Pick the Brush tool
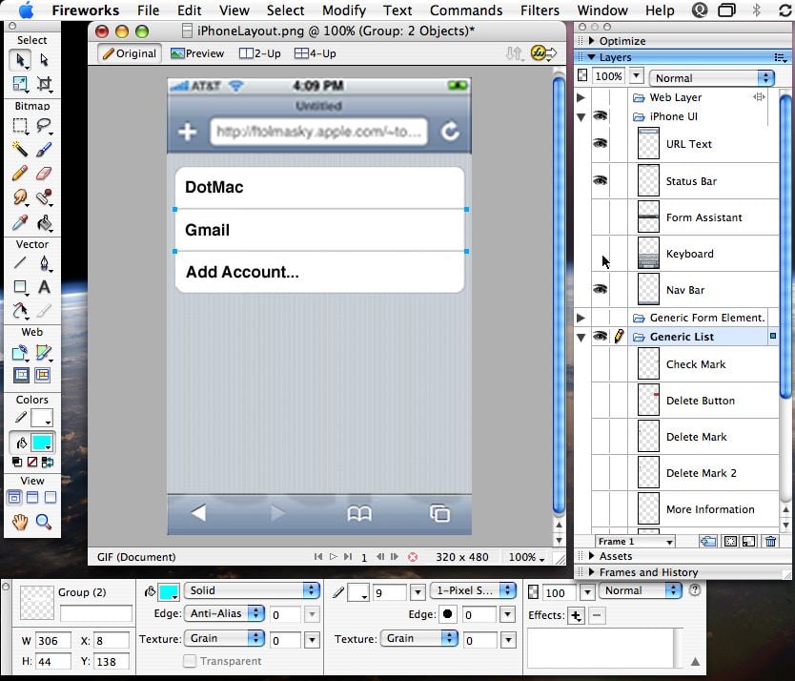 click(x=44, y=149)
